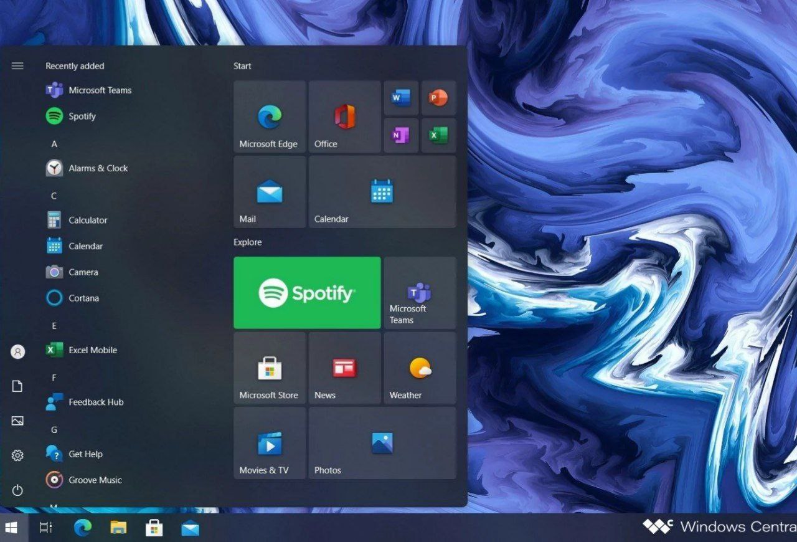This screenshot has width=797, height=542.
Task: Open the Microsoft Store tile
Action: click(x=270, y=368)
